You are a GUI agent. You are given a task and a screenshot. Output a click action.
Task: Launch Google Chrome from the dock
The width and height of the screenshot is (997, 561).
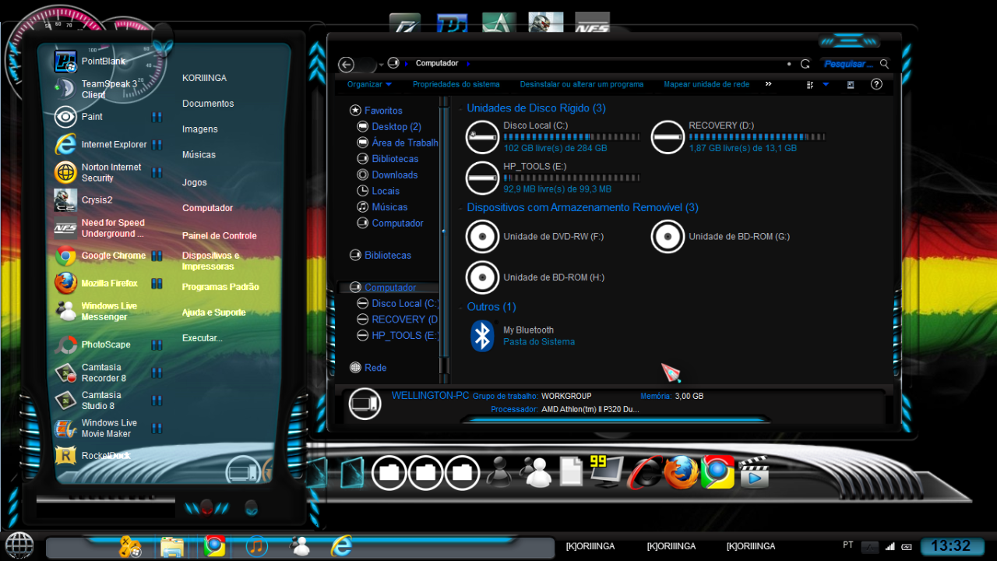point(717,472)
